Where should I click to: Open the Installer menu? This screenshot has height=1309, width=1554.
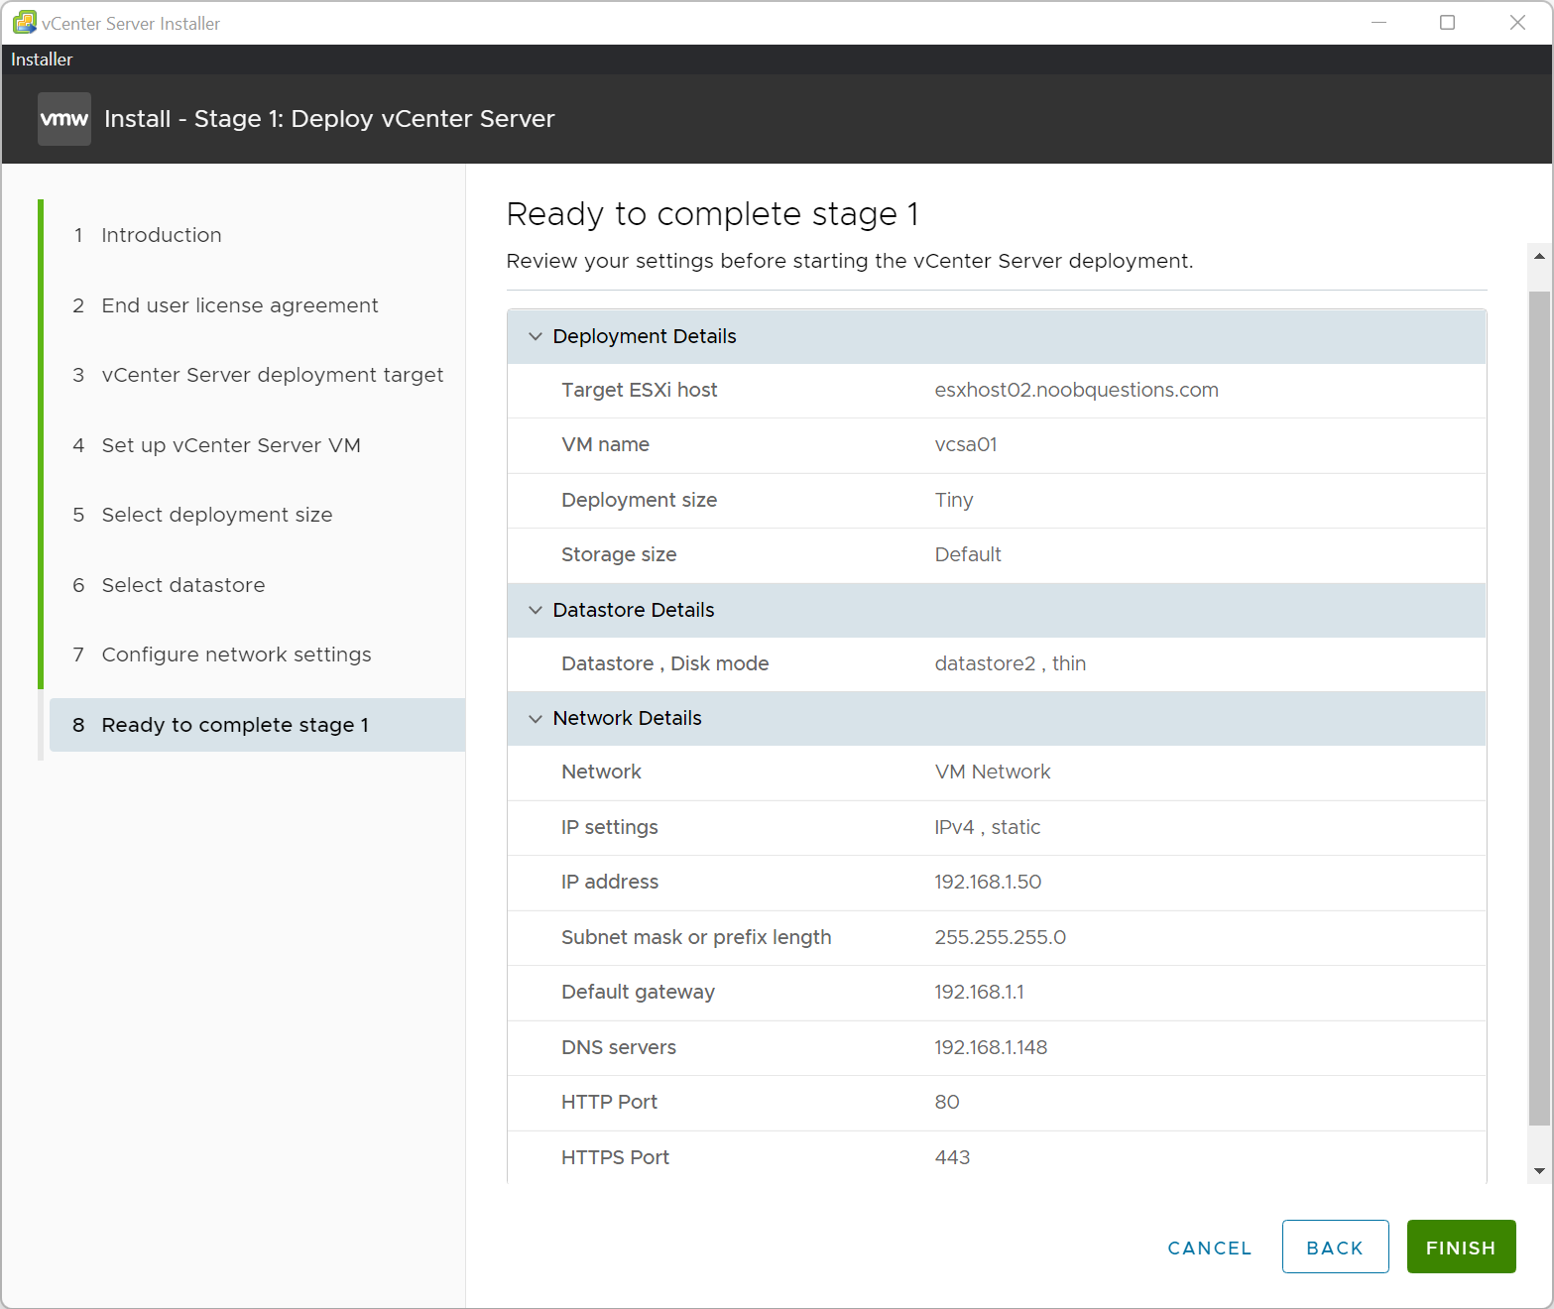(41, 59)
